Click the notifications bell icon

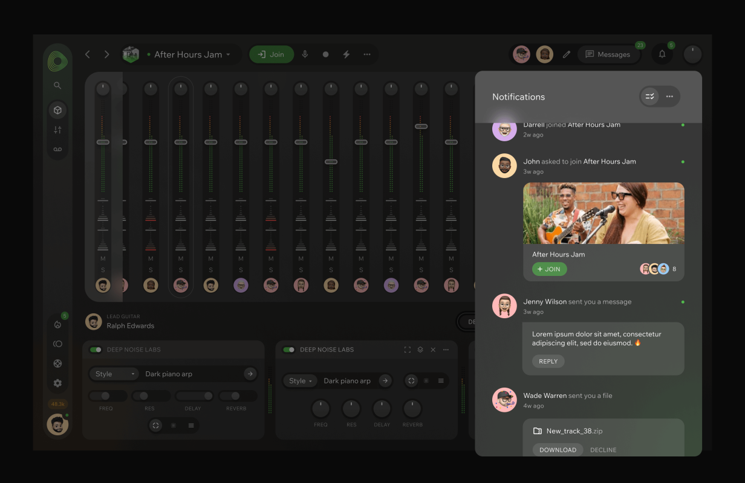662,54
